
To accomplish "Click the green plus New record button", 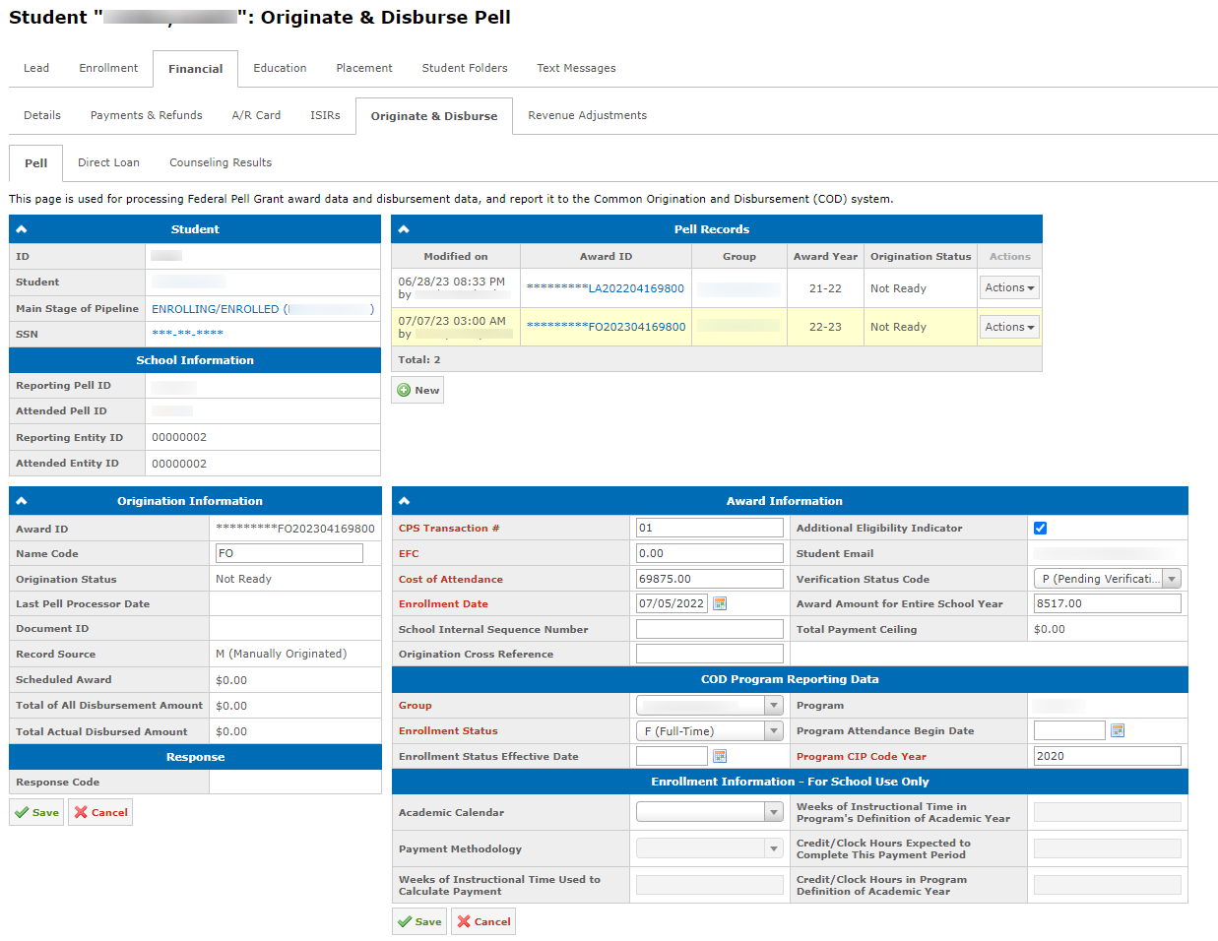I will 417,390.
